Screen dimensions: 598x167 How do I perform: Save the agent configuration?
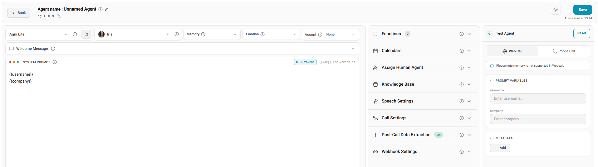coord(582,10)
